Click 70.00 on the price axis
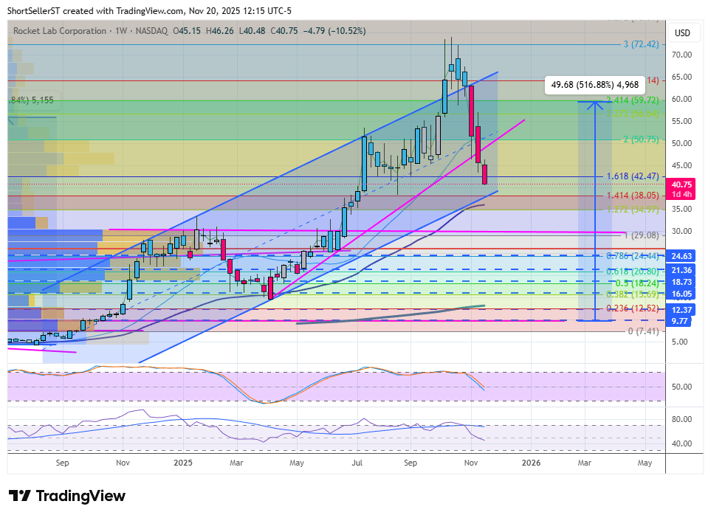Image resolution: width=711 pixels, height=518 pixels. [681, 55]
